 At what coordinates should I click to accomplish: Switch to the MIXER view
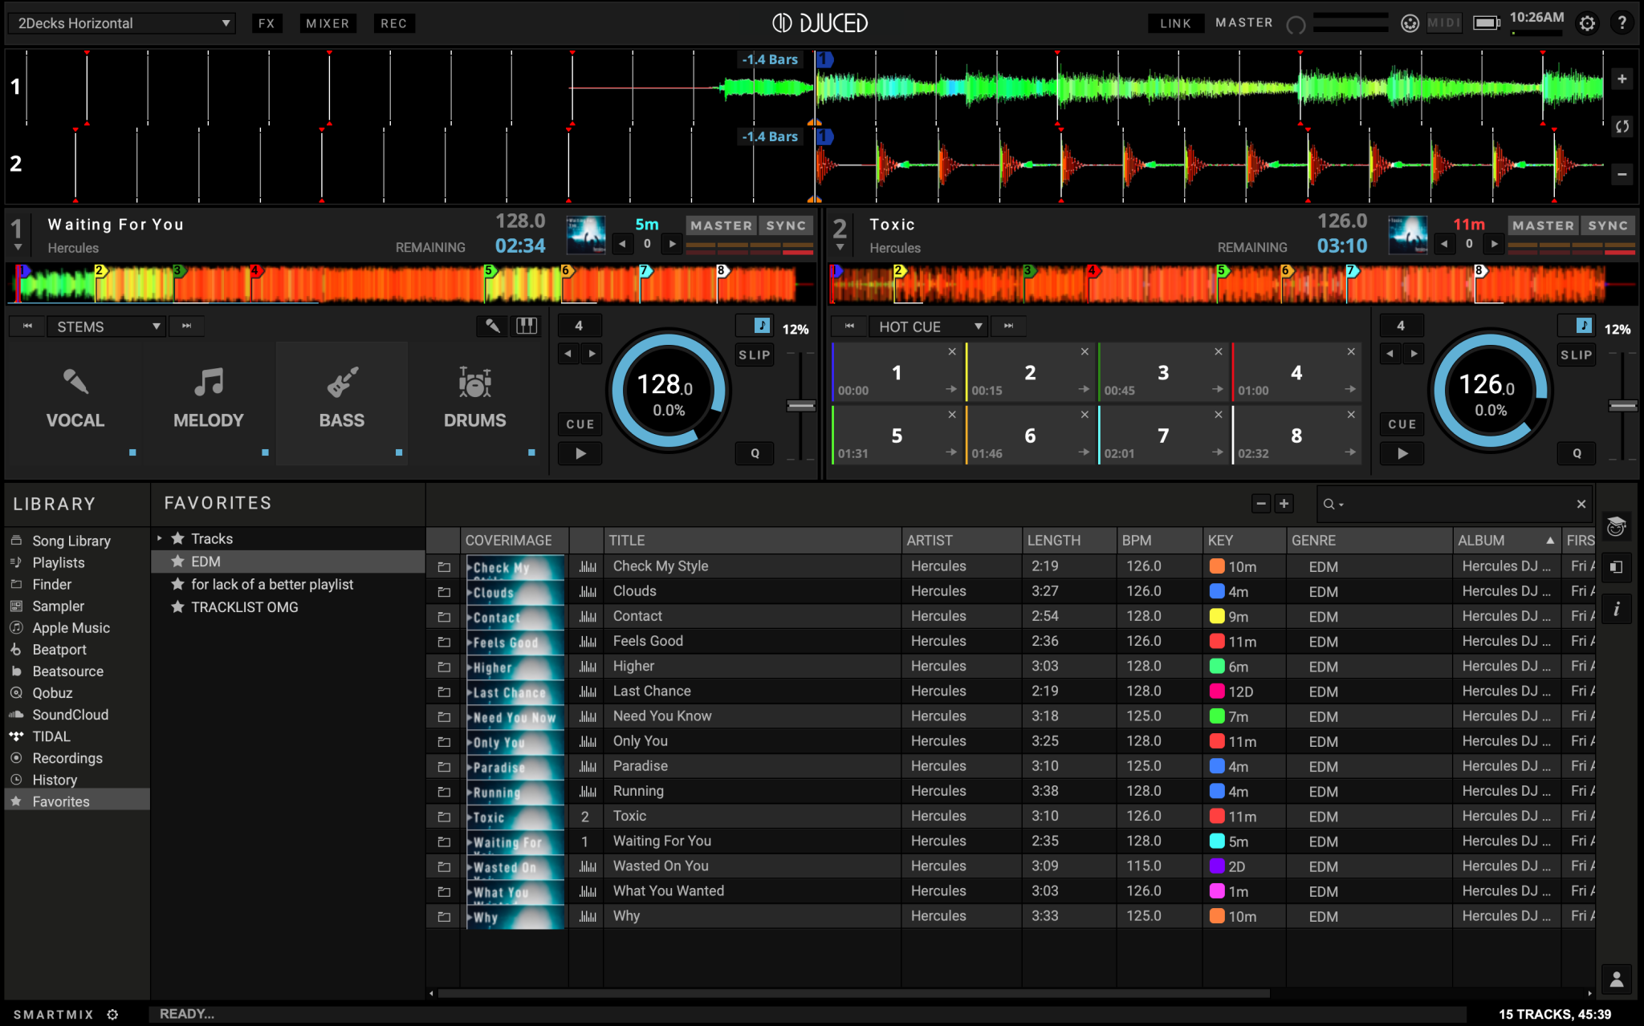(x=328, y=22)
